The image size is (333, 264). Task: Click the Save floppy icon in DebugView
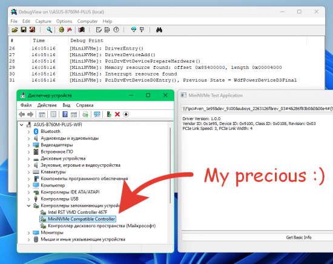click(x=24, y=30)
